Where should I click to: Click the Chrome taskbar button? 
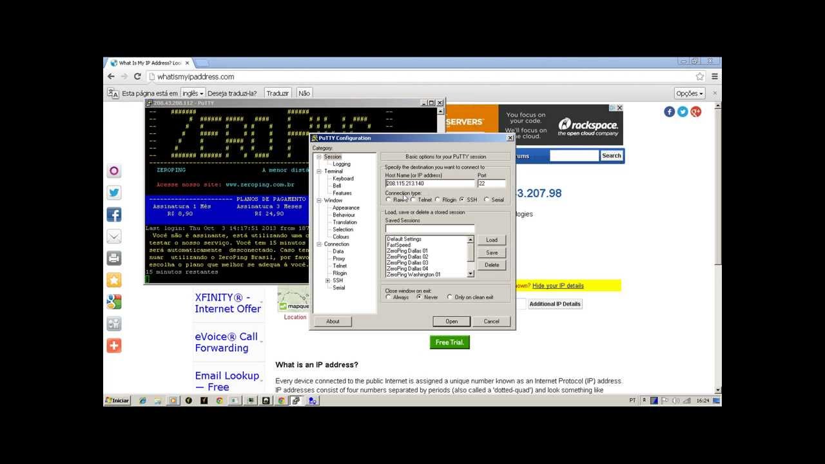(281, 400)
